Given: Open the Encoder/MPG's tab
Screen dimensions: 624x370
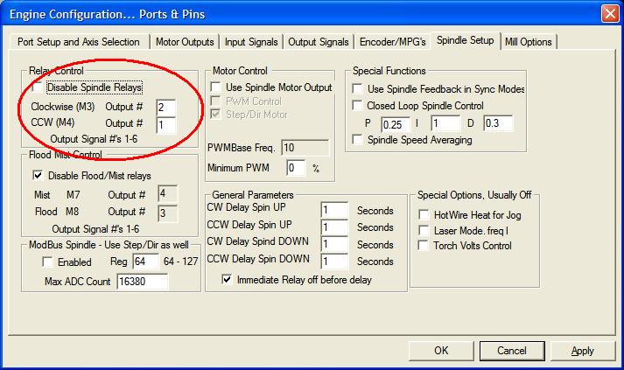Looking at the screenshot, I should pyautogui.click(x=392, y=42).
